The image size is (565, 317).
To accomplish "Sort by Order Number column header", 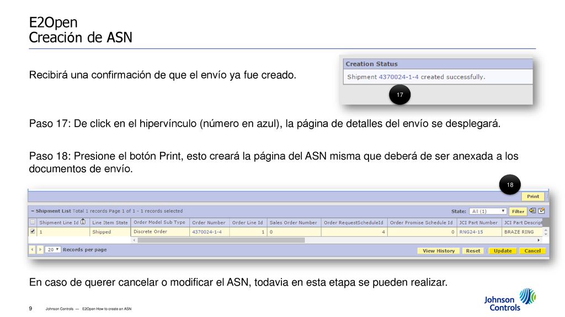I will click(209, 222).
